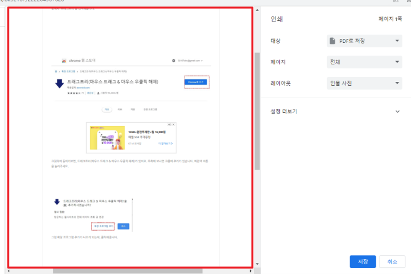
Task: Click the 개요 tab in preview page
Action: pos(107,109)
